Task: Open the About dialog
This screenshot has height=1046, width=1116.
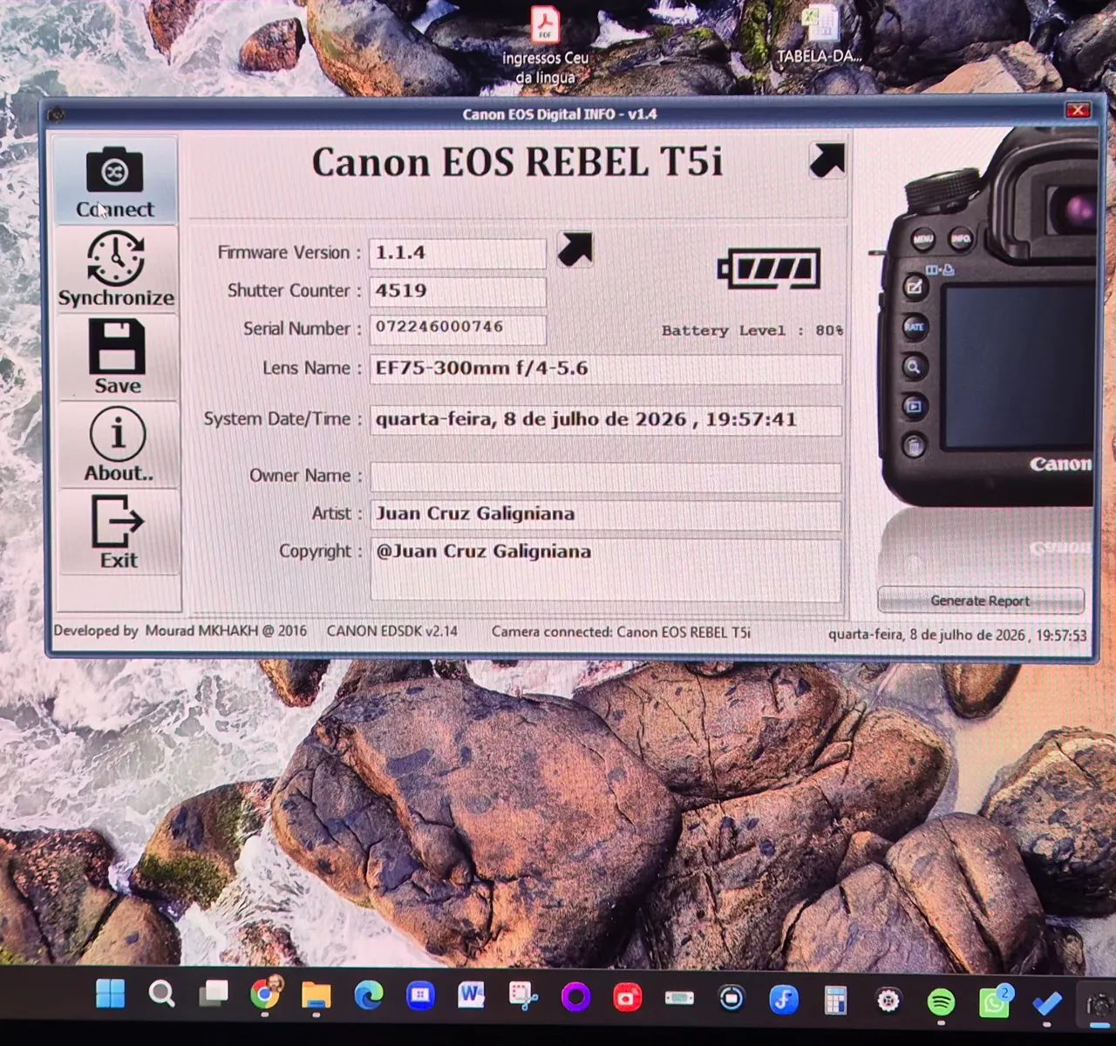Action: 118,444
